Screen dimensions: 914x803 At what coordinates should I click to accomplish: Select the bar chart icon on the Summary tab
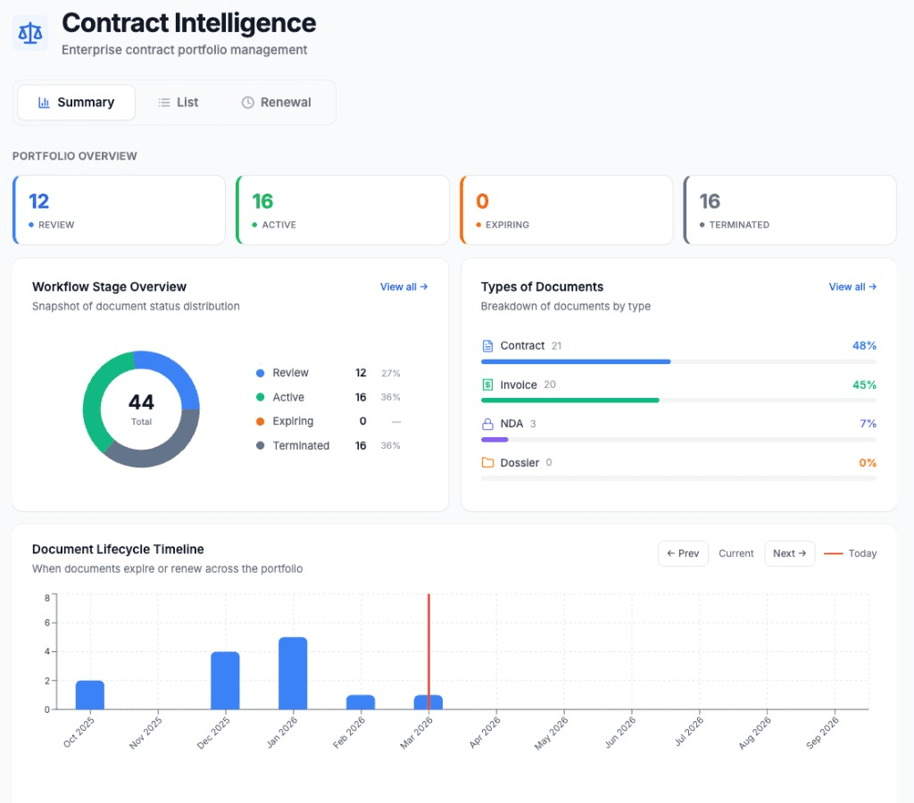43,102
